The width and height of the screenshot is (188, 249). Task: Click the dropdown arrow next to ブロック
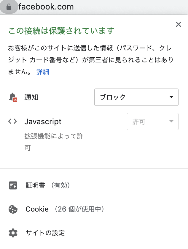coord(171,97)
